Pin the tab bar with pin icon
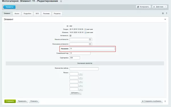The height and width of the screenshot is (107, 171). pos(166,13)
